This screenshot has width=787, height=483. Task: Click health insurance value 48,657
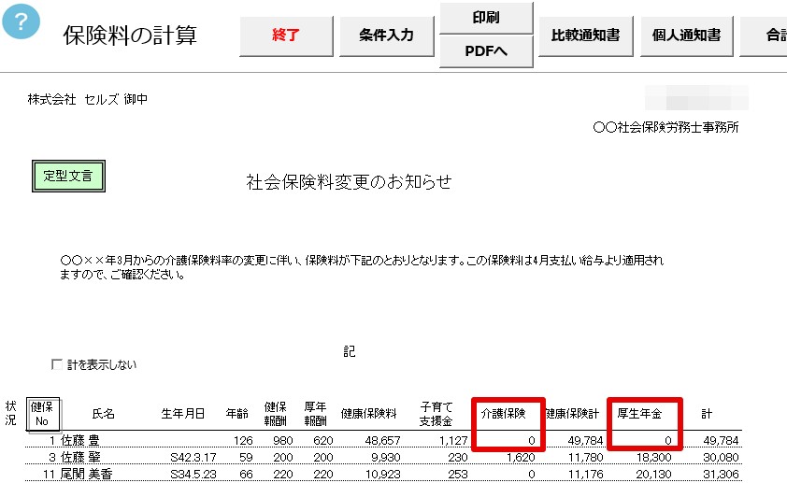click(x=383, y=441)
